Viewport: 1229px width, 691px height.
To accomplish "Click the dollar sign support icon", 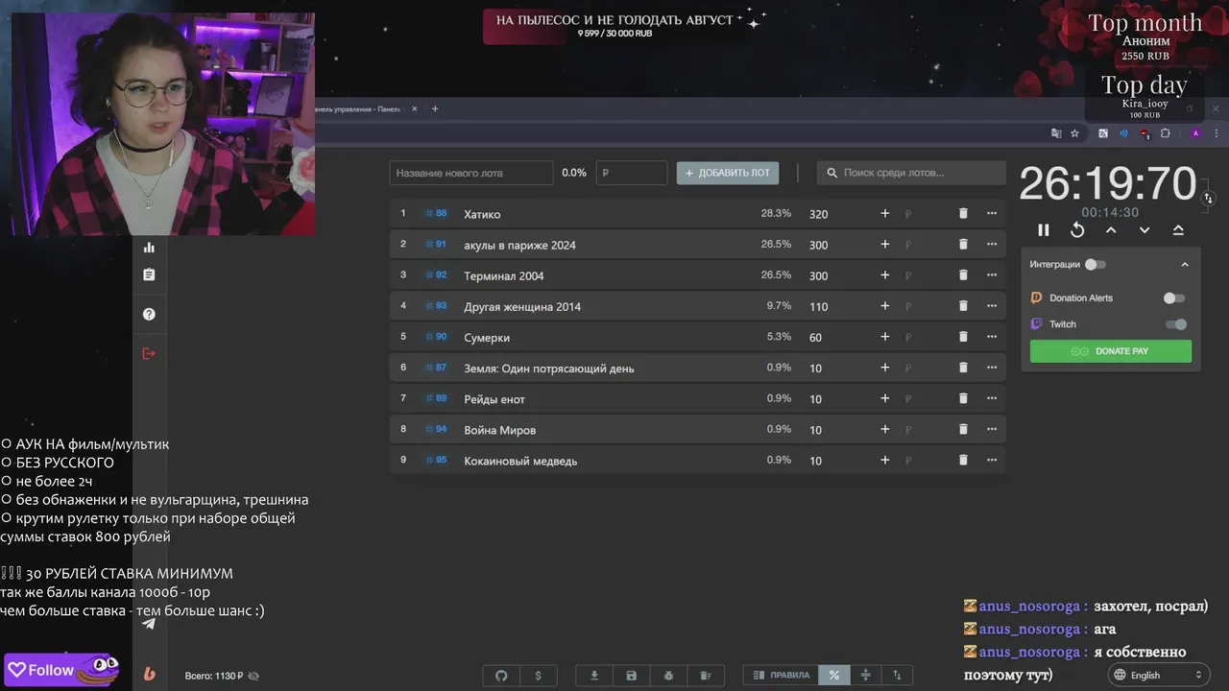I will [538, 676].
